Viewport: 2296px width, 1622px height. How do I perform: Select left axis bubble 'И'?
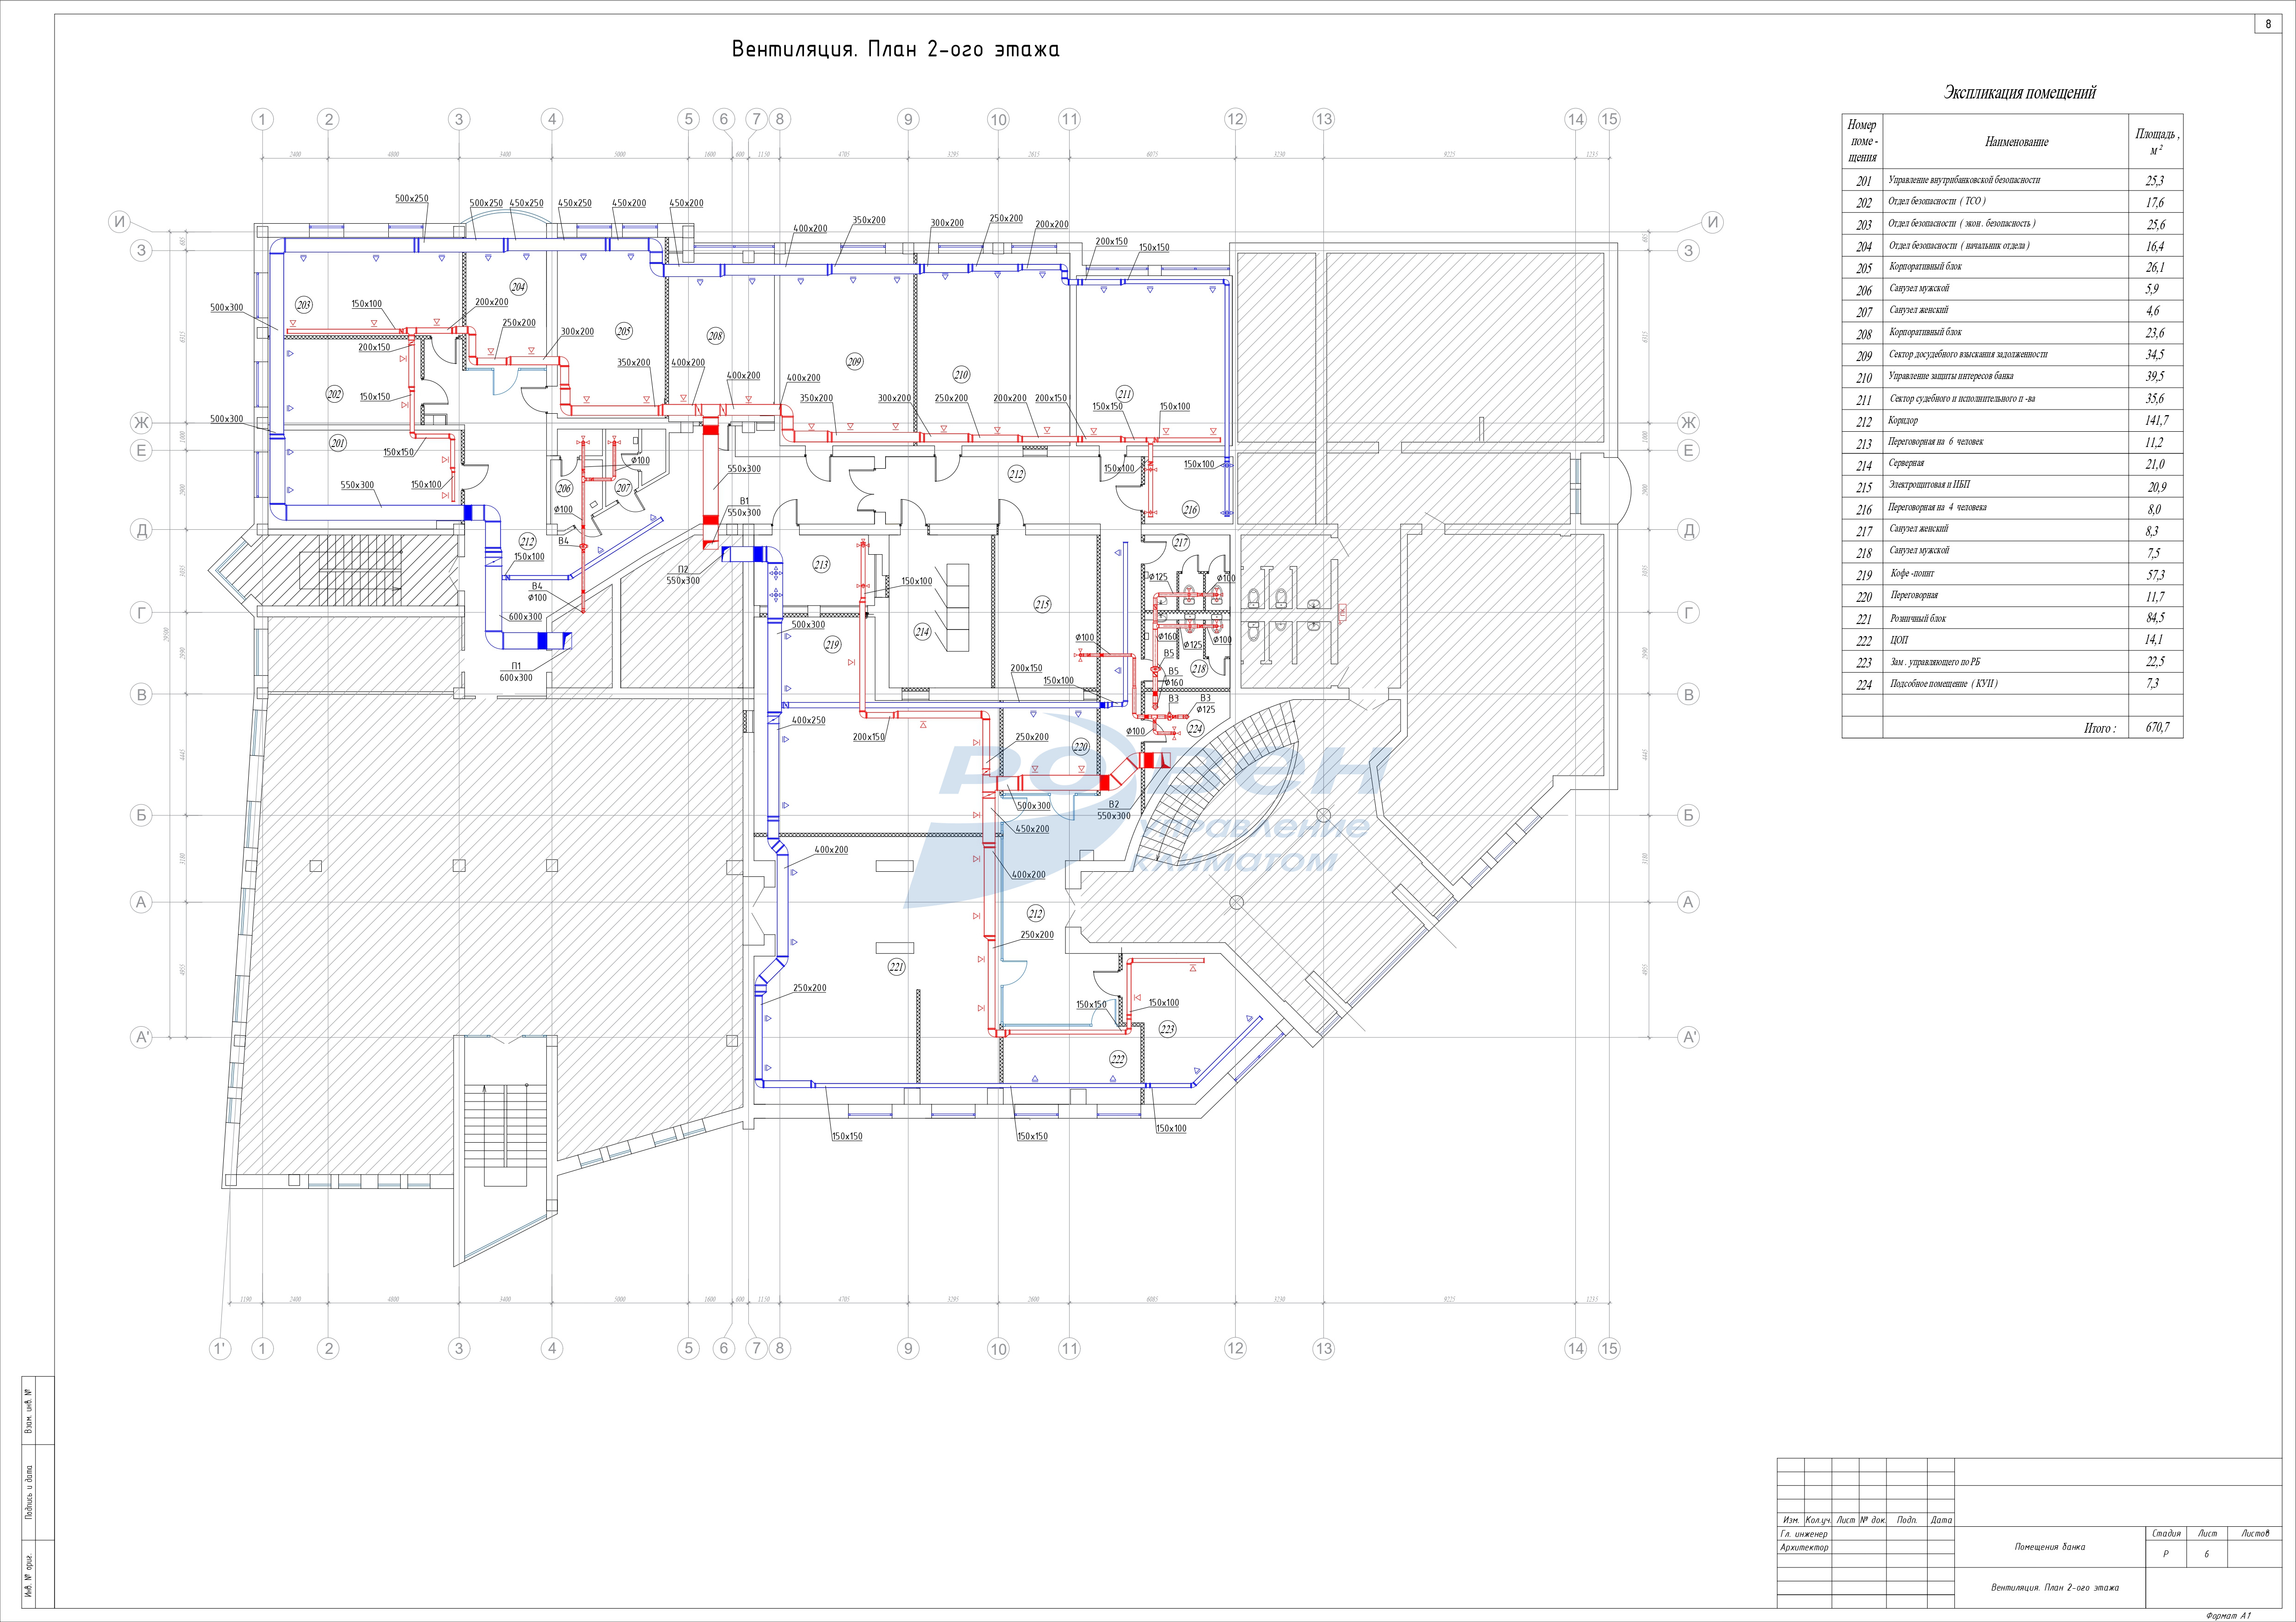coord(118,223)
